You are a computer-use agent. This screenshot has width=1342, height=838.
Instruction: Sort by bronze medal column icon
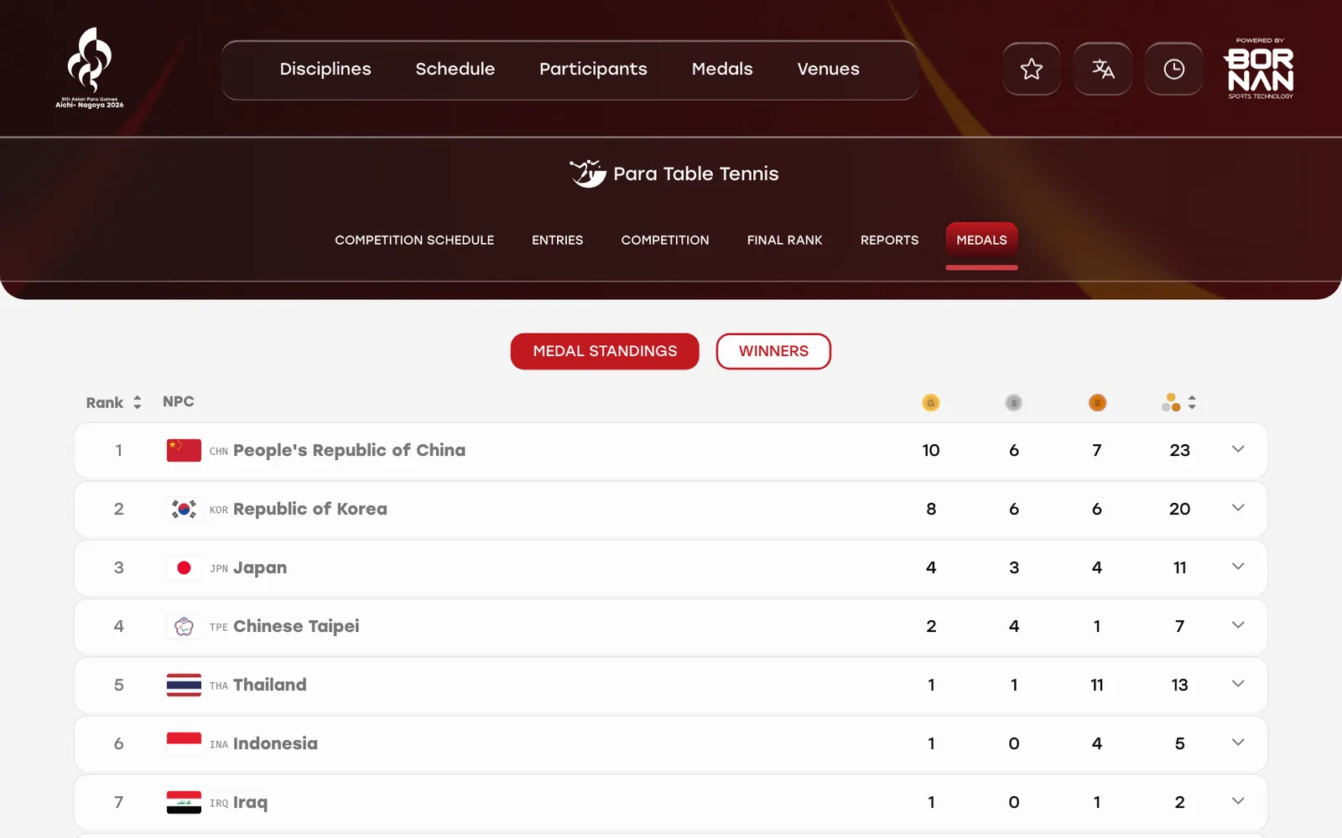click(1097, 403)
